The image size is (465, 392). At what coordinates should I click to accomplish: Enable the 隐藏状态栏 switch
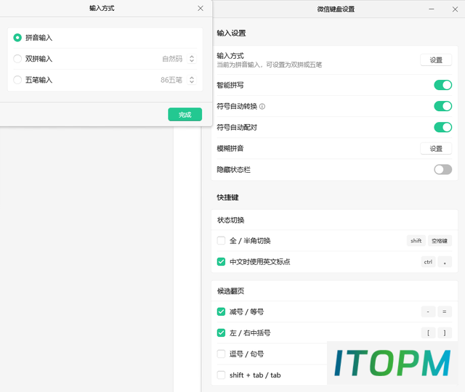442,169
